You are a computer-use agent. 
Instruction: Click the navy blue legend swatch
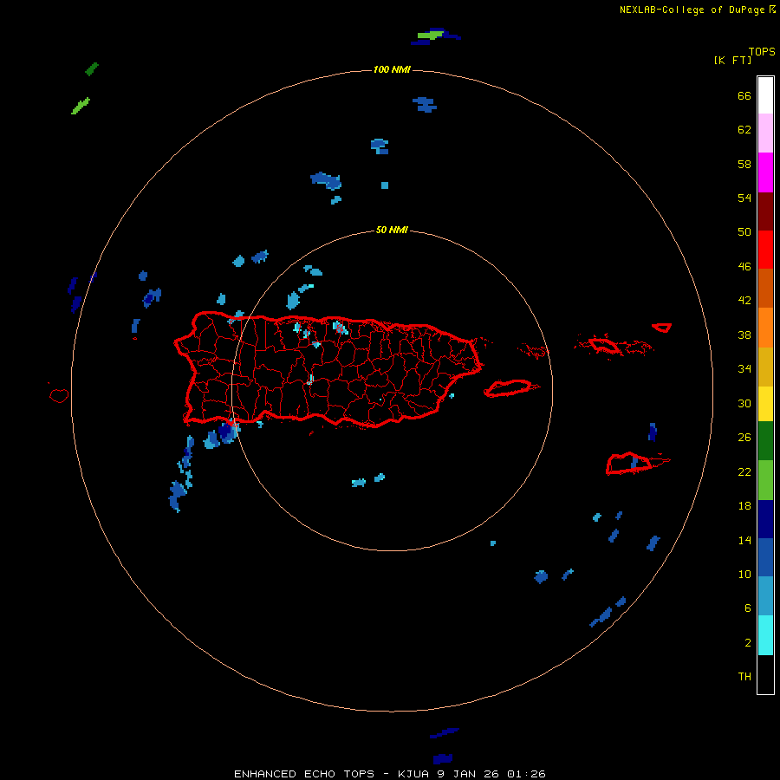[x=765, y=519]
